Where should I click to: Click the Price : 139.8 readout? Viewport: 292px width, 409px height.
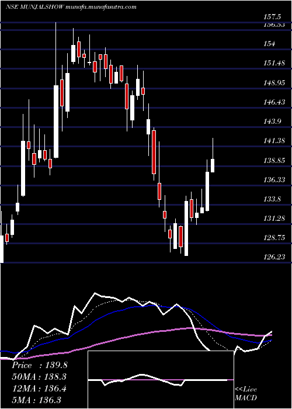click(x=40, y=365)
